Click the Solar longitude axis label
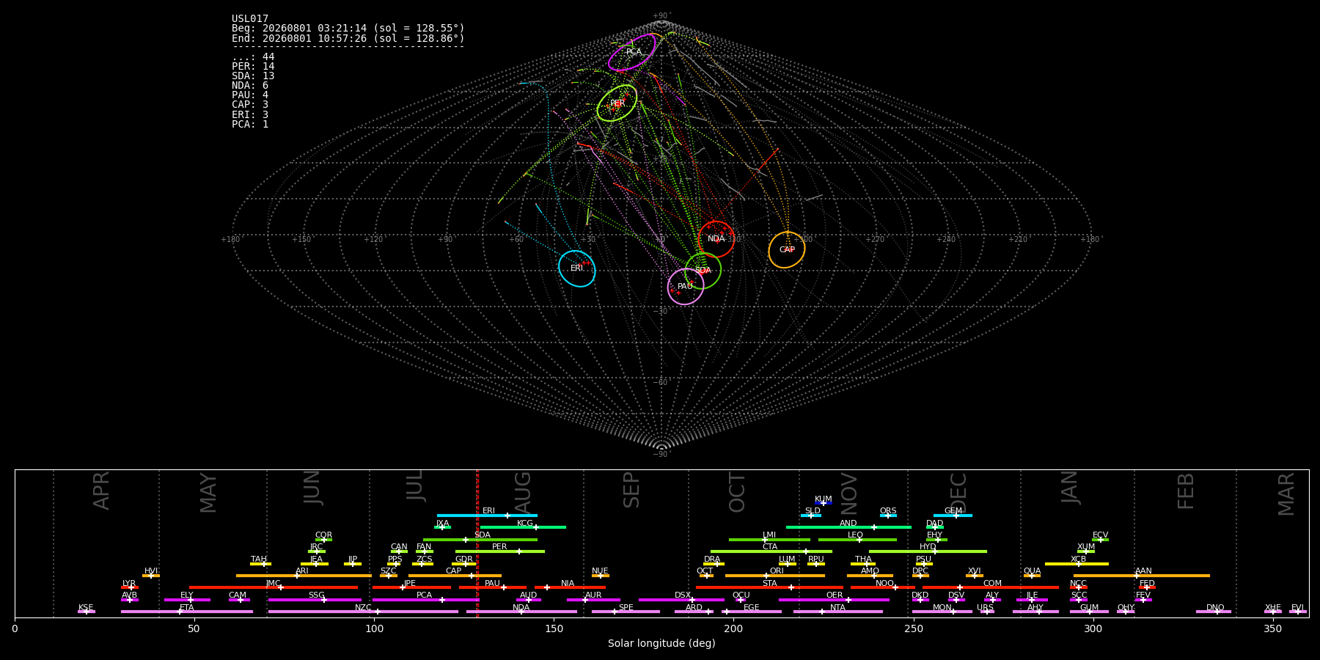 (661, 644)
